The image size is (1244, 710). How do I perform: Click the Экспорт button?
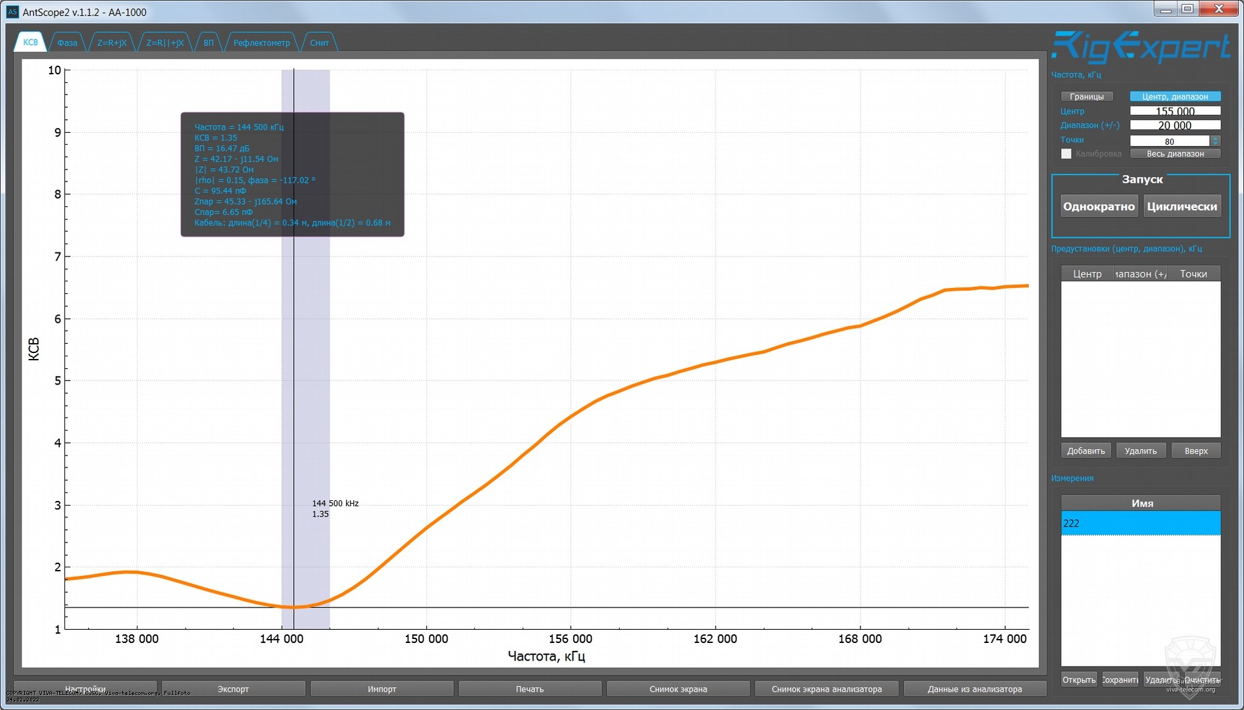click(x=233, y=689)
